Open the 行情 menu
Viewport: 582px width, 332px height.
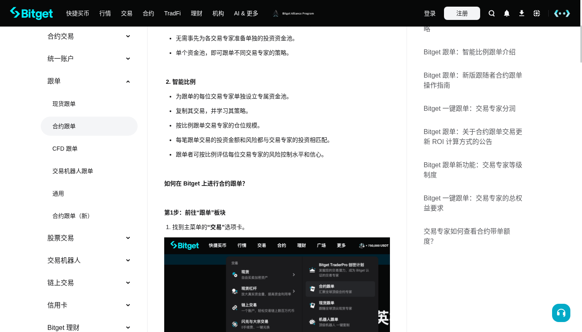[105, 13]
